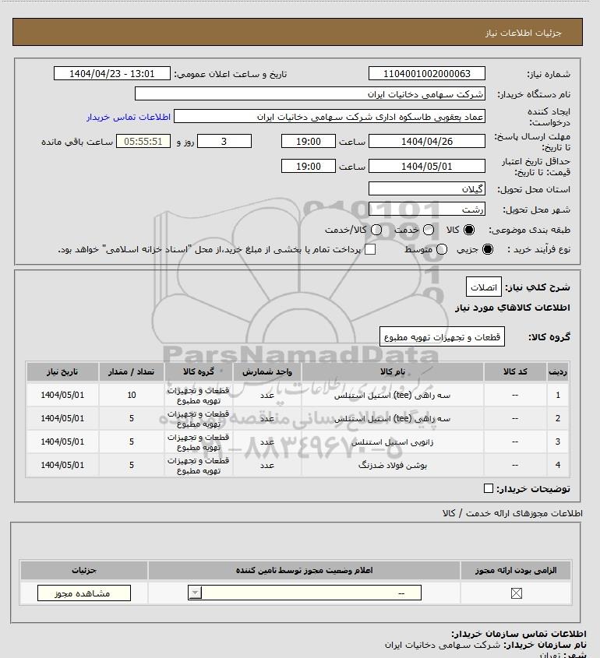Screen dimensions: 600x658
Task: Click the واحد شمارش column header
Action: coord(267,371)
